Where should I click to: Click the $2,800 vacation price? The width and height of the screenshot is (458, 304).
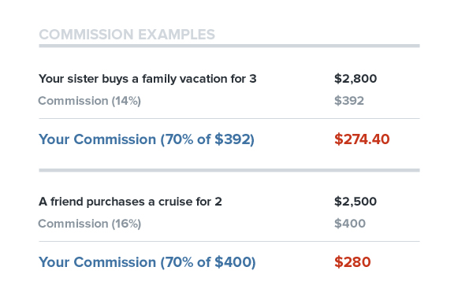356,79
